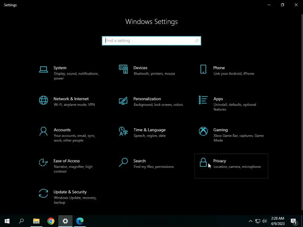
Task: Open the volume speaker tray icon
Action: 265,221
